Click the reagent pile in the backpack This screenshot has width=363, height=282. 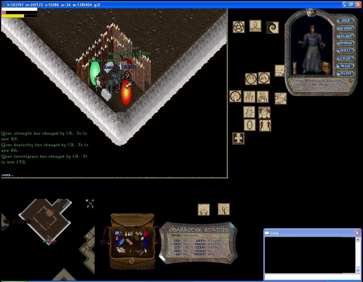click(121, 250)
